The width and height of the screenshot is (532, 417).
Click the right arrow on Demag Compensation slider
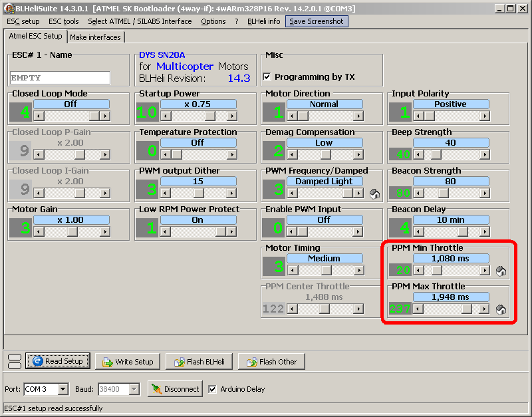pos(358,155)
